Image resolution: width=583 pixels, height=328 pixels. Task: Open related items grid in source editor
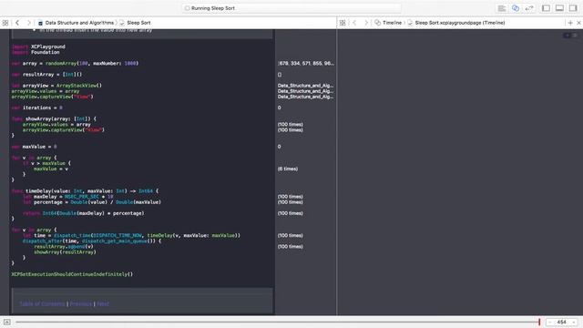[5, 23]
